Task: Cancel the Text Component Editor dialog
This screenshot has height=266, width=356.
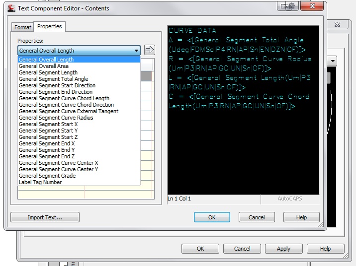Action: [257, 217]
